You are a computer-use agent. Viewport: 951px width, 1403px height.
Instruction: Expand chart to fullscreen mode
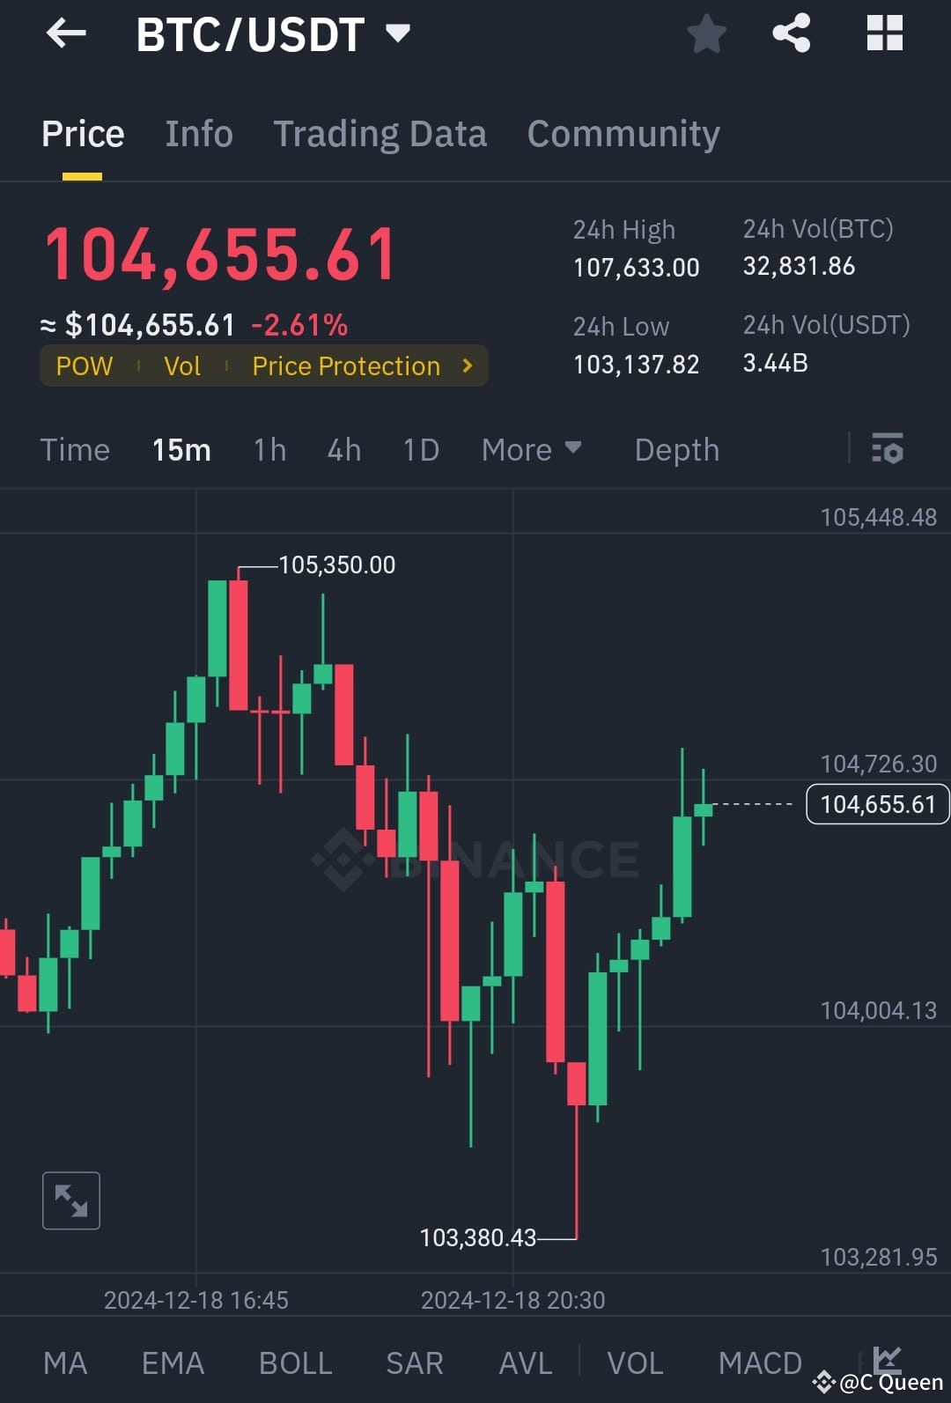(x=70, y=1200)
